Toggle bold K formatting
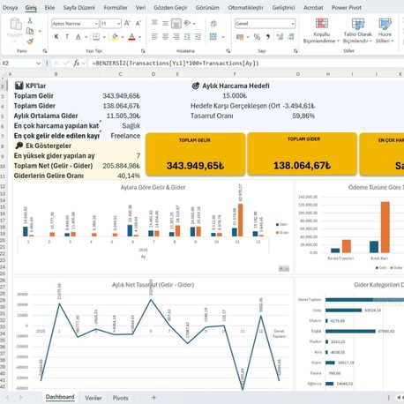404x404 pixels. pyautogui.click(x=56, y=37)
